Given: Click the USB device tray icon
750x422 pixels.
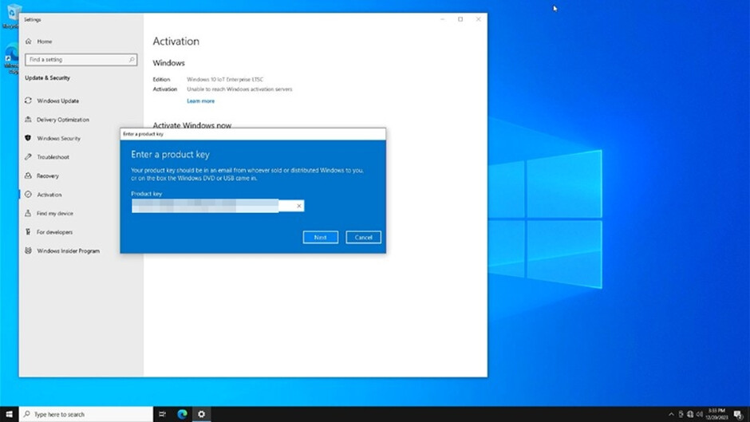Looking at the screenshot, I should pyautogui.click(x=681, y=414).
